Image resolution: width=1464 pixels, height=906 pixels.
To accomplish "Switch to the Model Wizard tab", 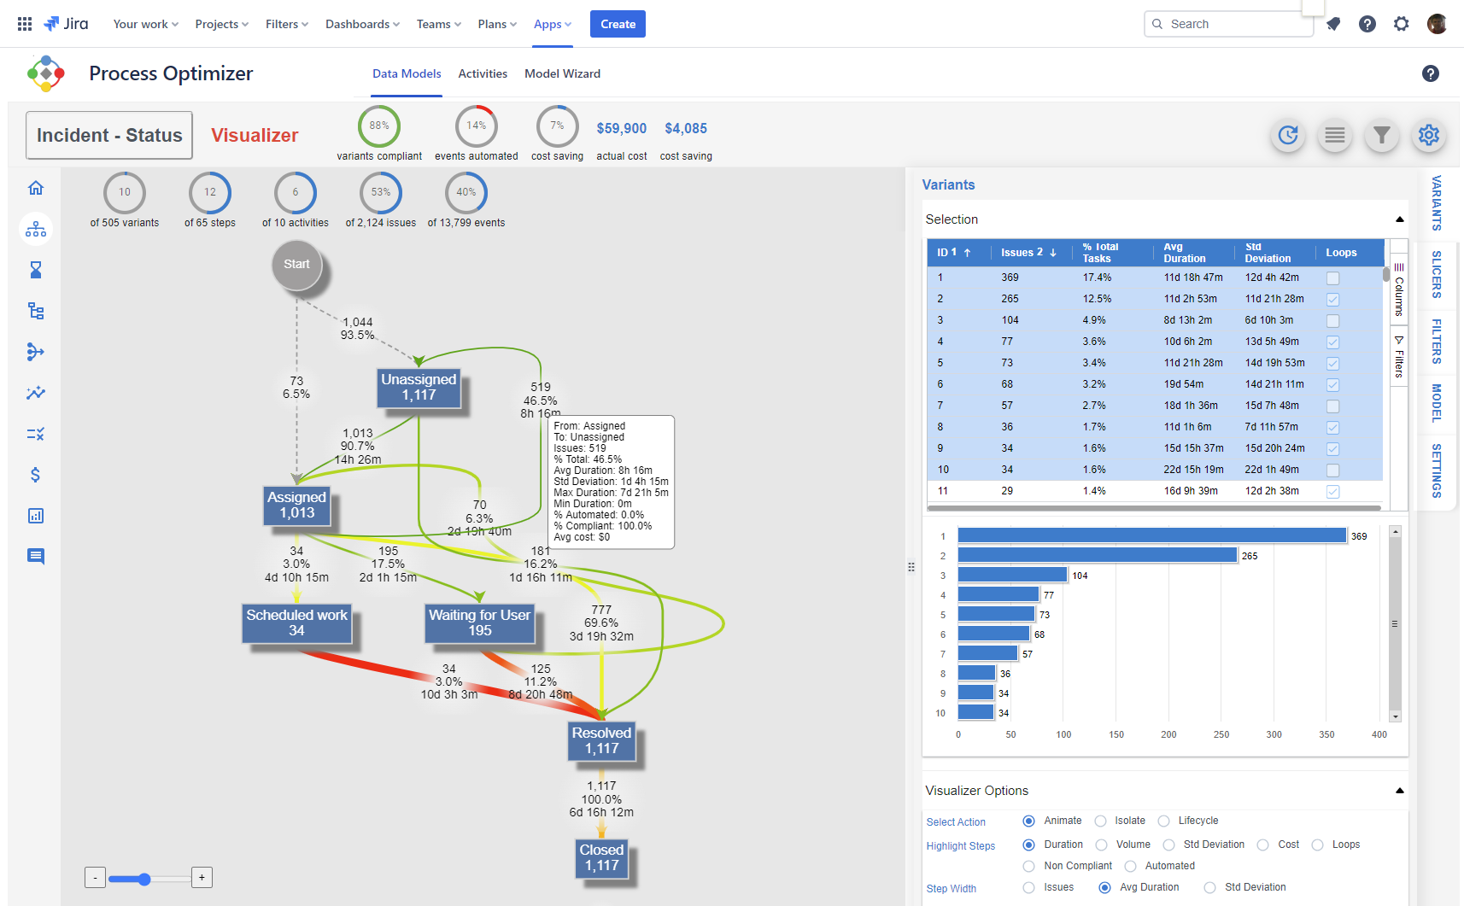I will (x=562, y=73).
